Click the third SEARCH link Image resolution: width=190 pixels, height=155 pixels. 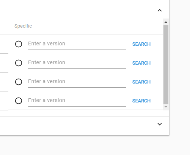pyautogui.click(x=141, y=82)
